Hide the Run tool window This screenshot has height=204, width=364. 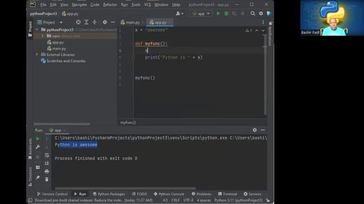(x=263, y=130)
